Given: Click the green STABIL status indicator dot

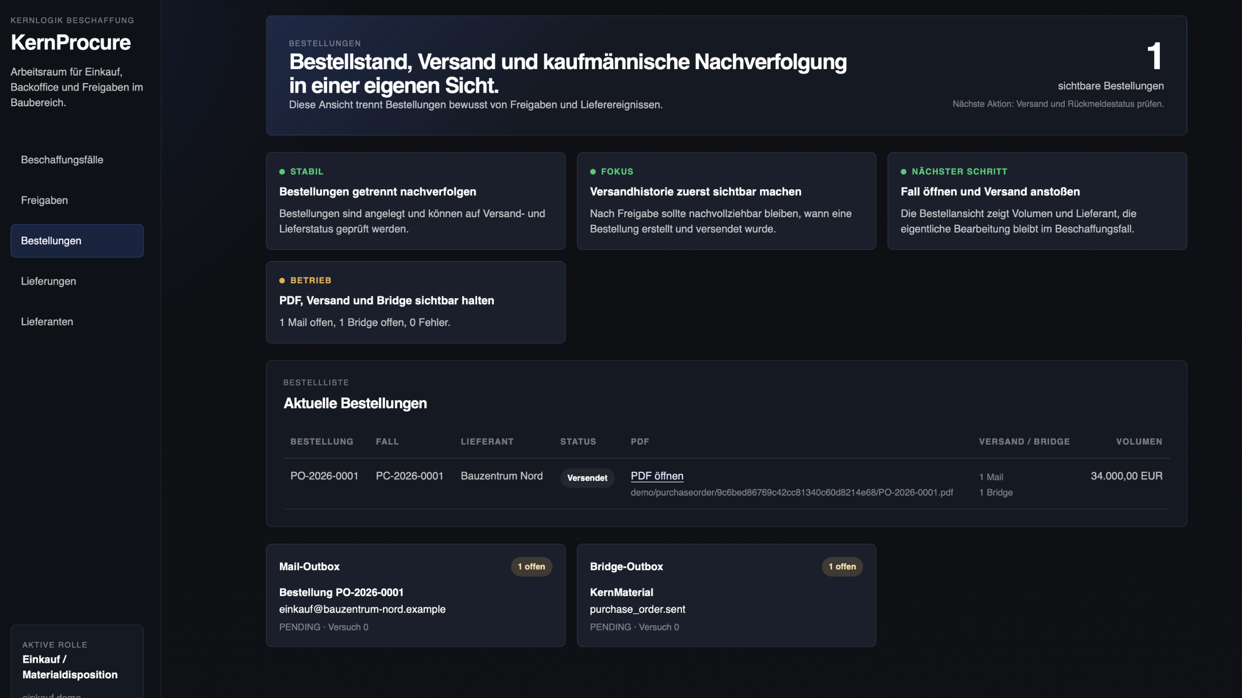Looking at the screenshot, I should [282, 171].
